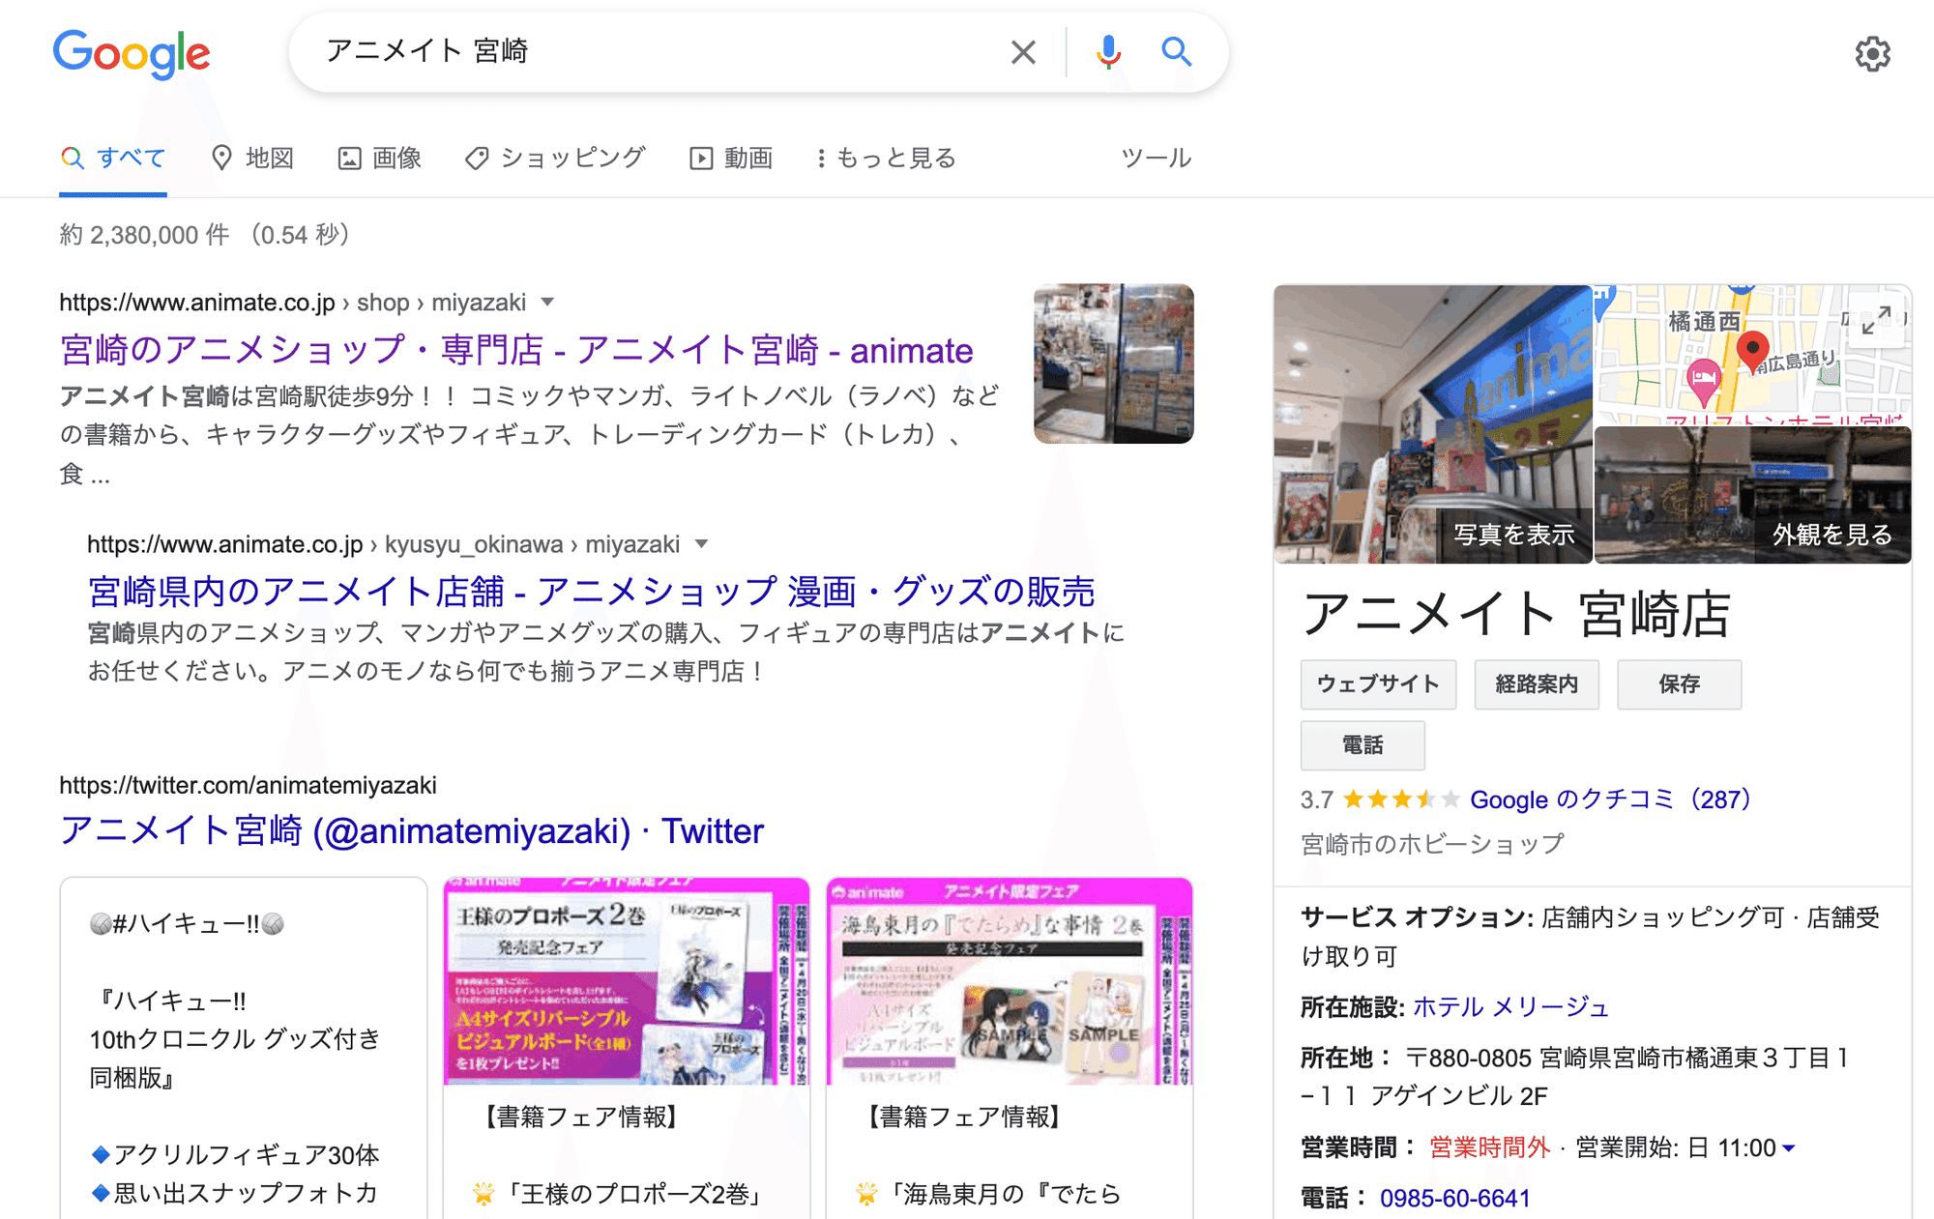The height and width of the screenshot is (1219, 1934).
Task: Open ツール search filters
Action: pos(1156,158)
